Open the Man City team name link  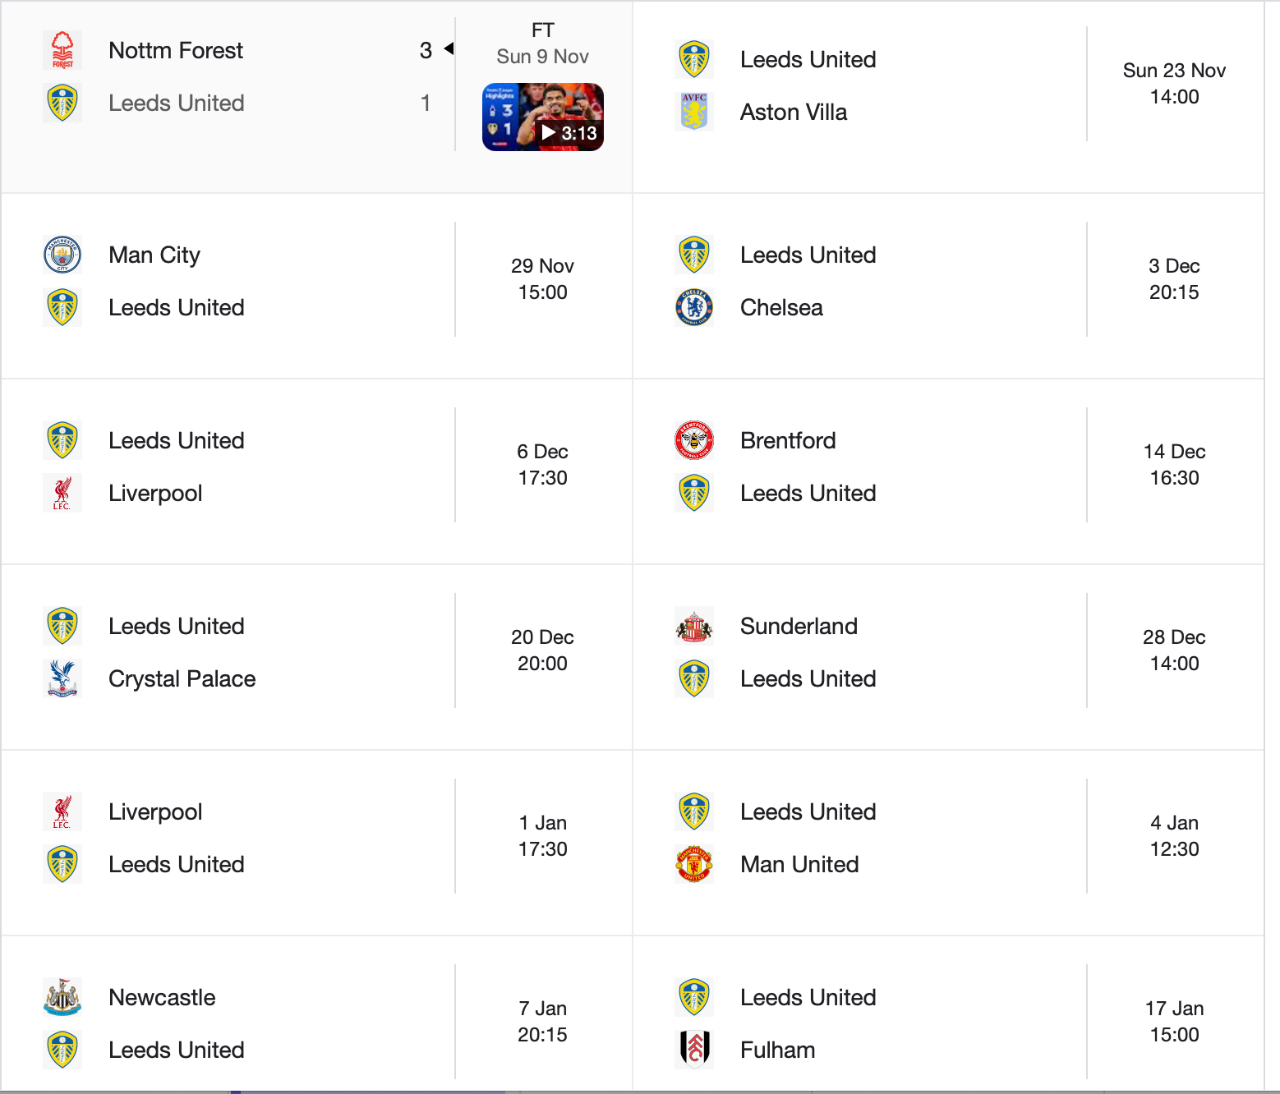pyautogui.click(x=154, y=255)
